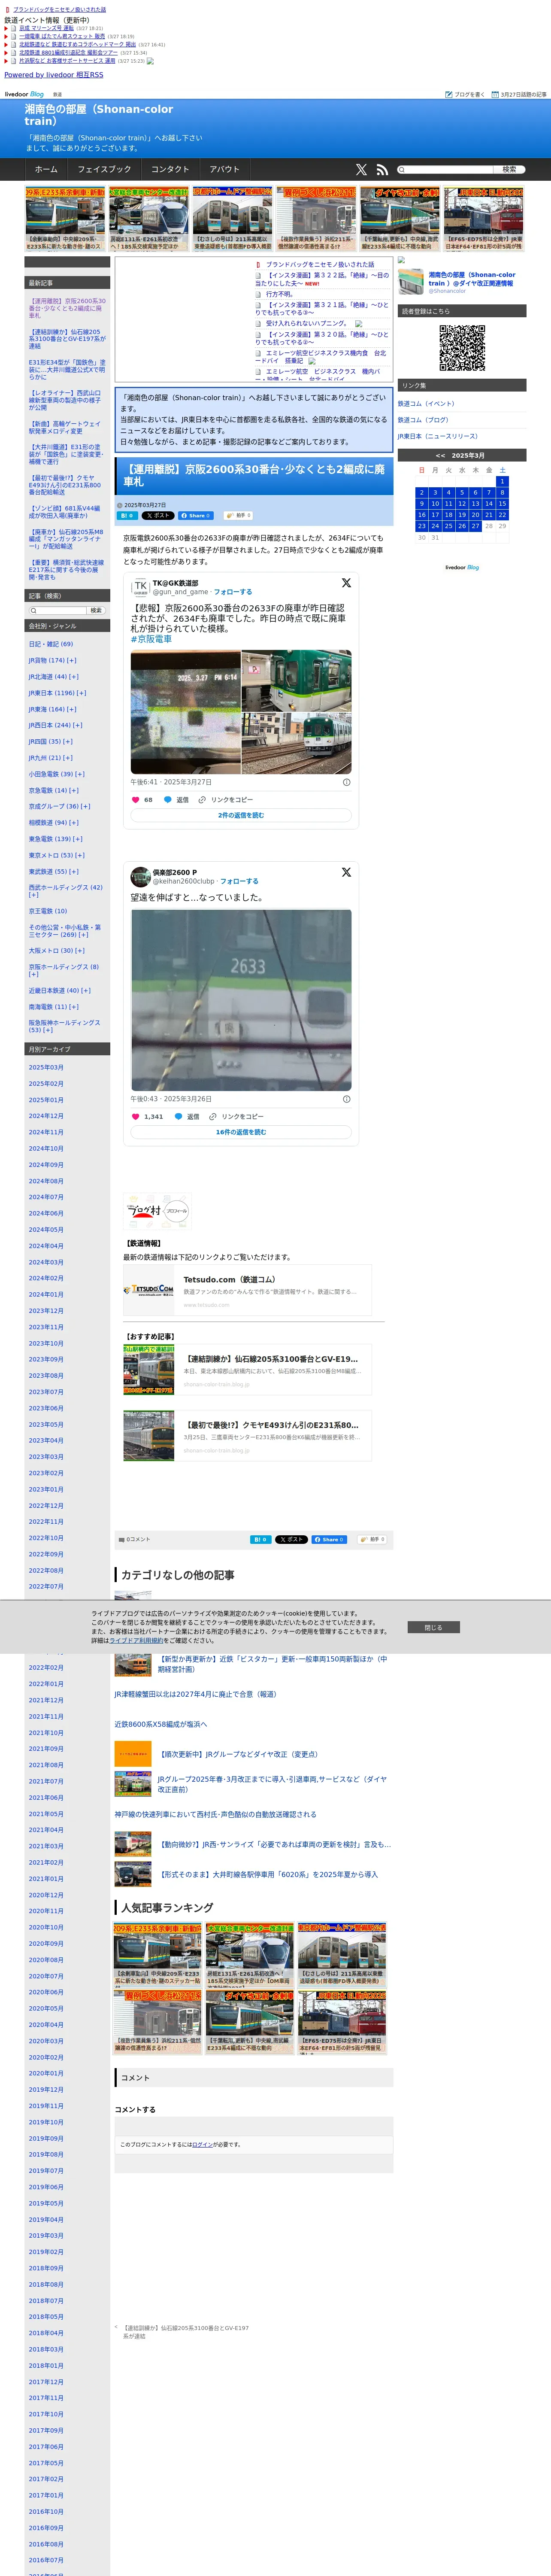Open the アバウト menu item
551x2576 pixels.
pyautogui.click(x=225, y=170)
